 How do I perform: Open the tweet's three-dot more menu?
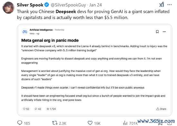click(170, 5)
